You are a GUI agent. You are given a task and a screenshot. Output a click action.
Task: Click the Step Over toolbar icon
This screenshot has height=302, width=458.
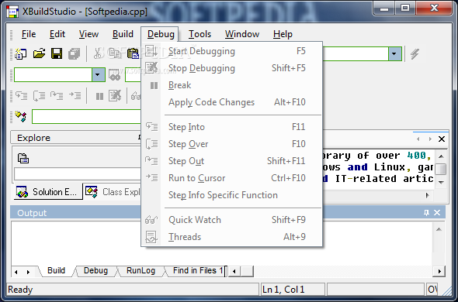(39, 95)
